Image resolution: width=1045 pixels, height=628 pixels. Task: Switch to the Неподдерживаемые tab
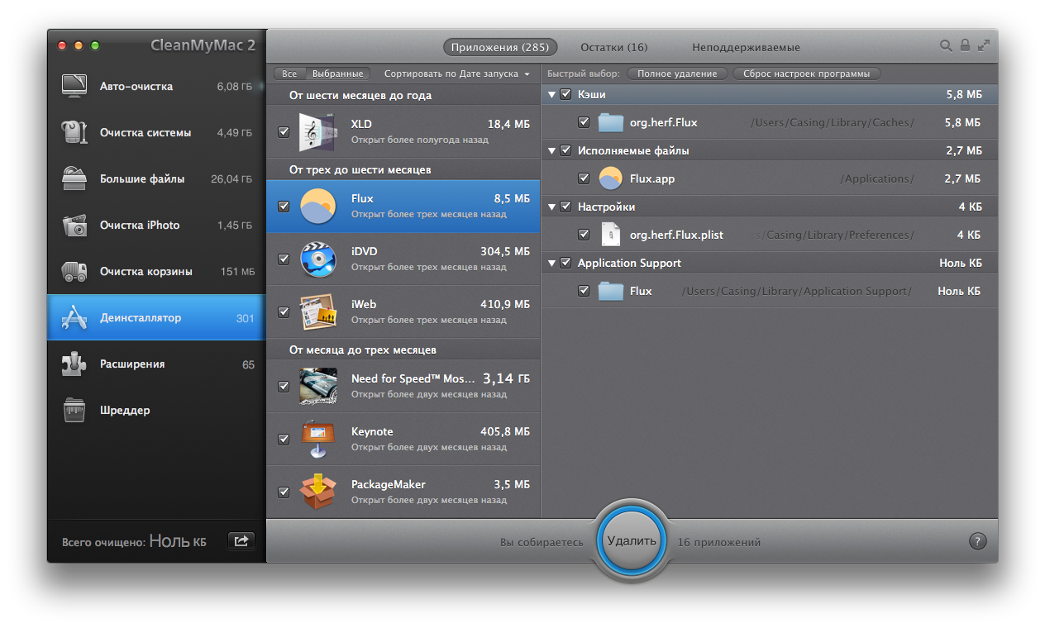tap(746, 47)
